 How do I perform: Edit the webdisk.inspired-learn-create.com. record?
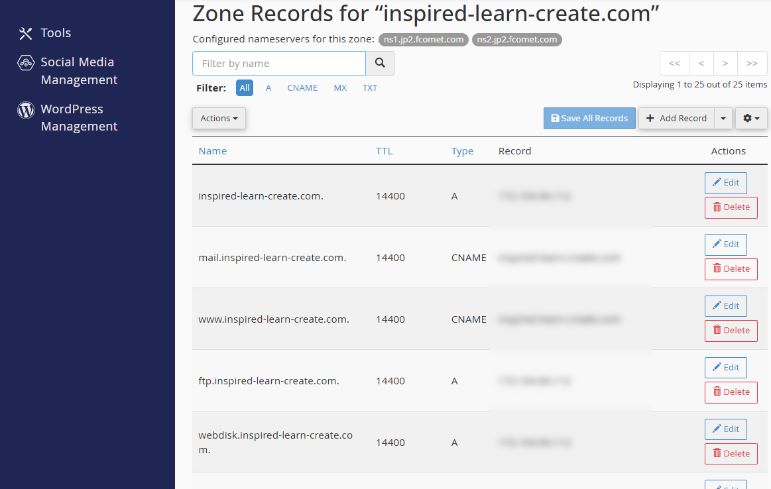click(726, 429)
